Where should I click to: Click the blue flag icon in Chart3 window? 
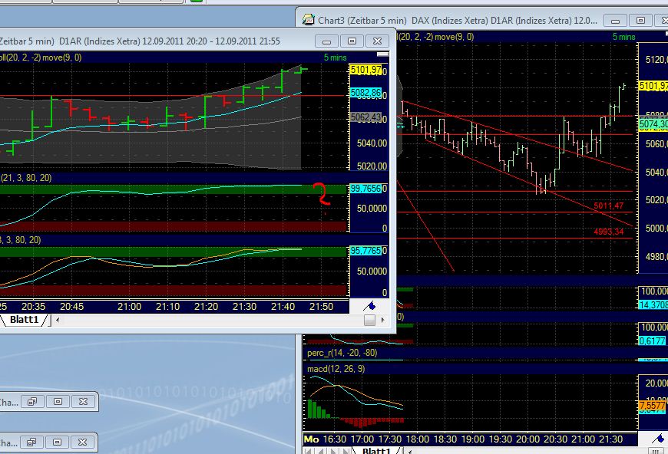658,438
